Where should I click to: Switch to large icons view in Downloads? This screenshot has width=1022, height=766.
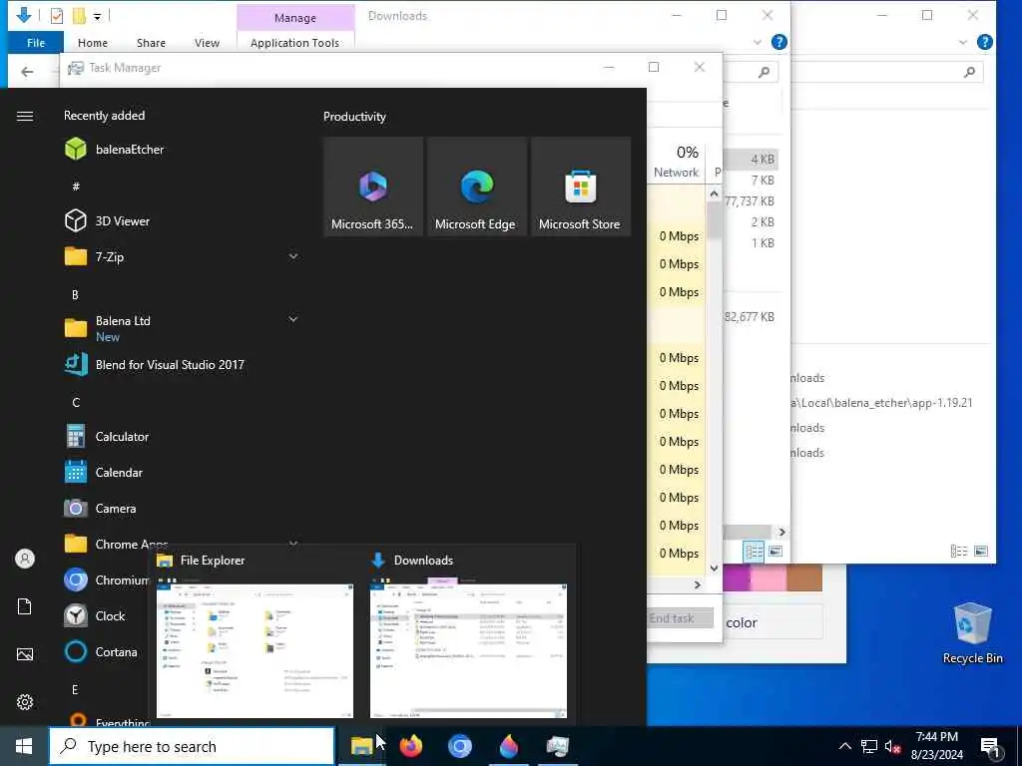tap(775, 552)
